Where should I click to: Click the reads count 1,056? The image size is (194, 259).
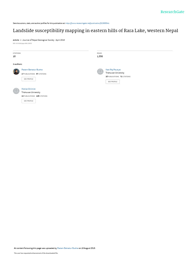point(100,56)
